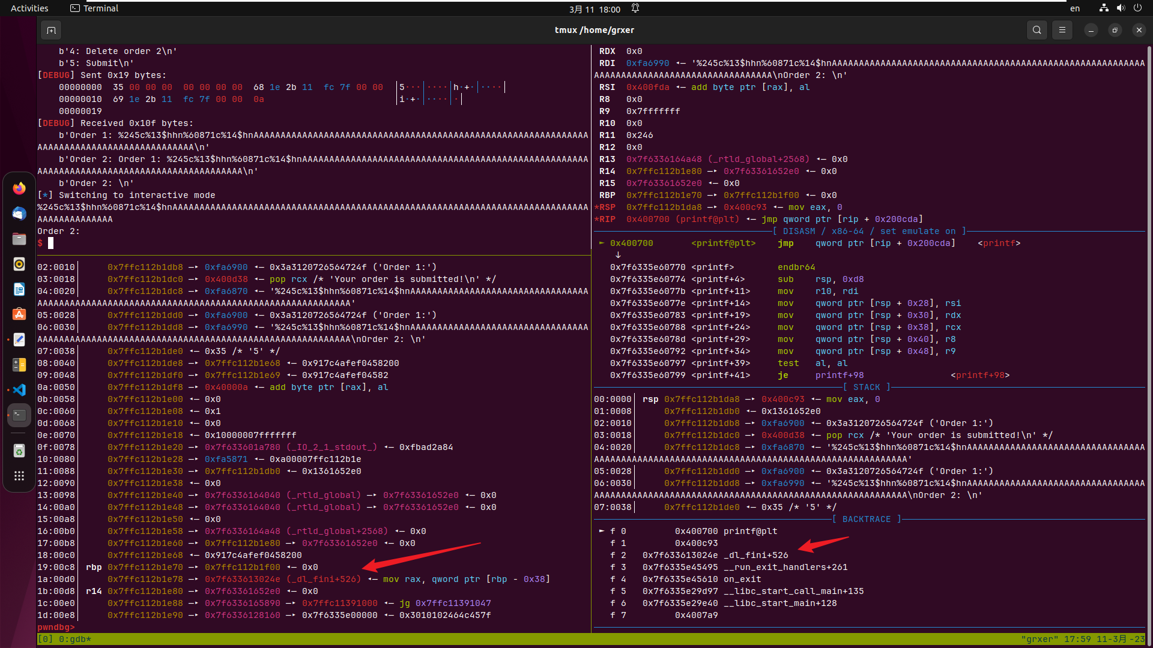Click 'sub rsp, 0xd8' disassembly line

(x=821, y=279)
